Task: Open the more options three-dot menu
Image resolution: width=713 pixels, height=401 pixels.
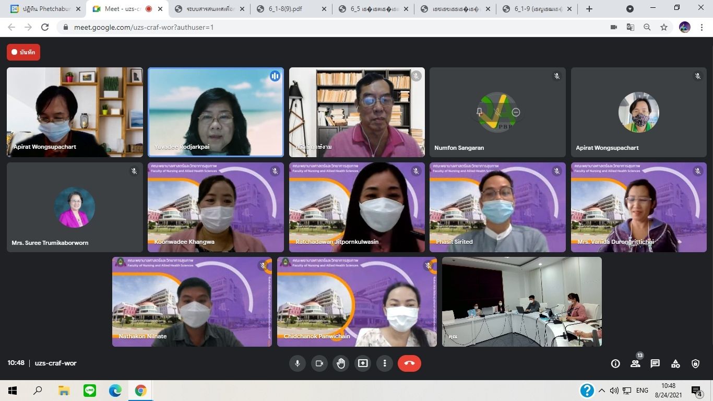Action: 385,363
